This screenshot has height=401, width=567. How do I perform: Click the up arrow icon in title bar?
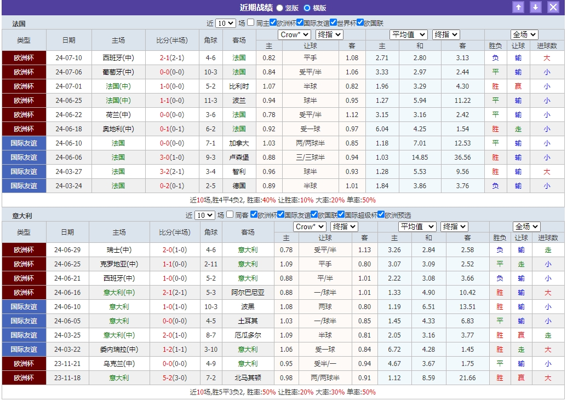click(518, 7)
